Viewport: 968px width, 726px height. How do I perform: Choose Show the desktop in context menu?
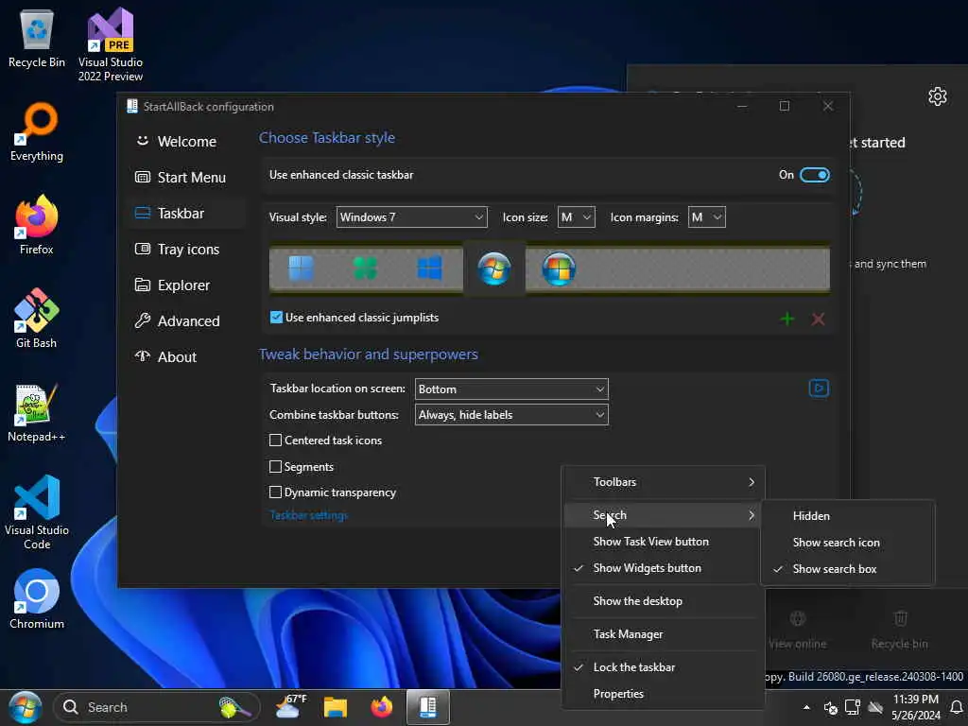pyautogui.click(x=664, y=601)
